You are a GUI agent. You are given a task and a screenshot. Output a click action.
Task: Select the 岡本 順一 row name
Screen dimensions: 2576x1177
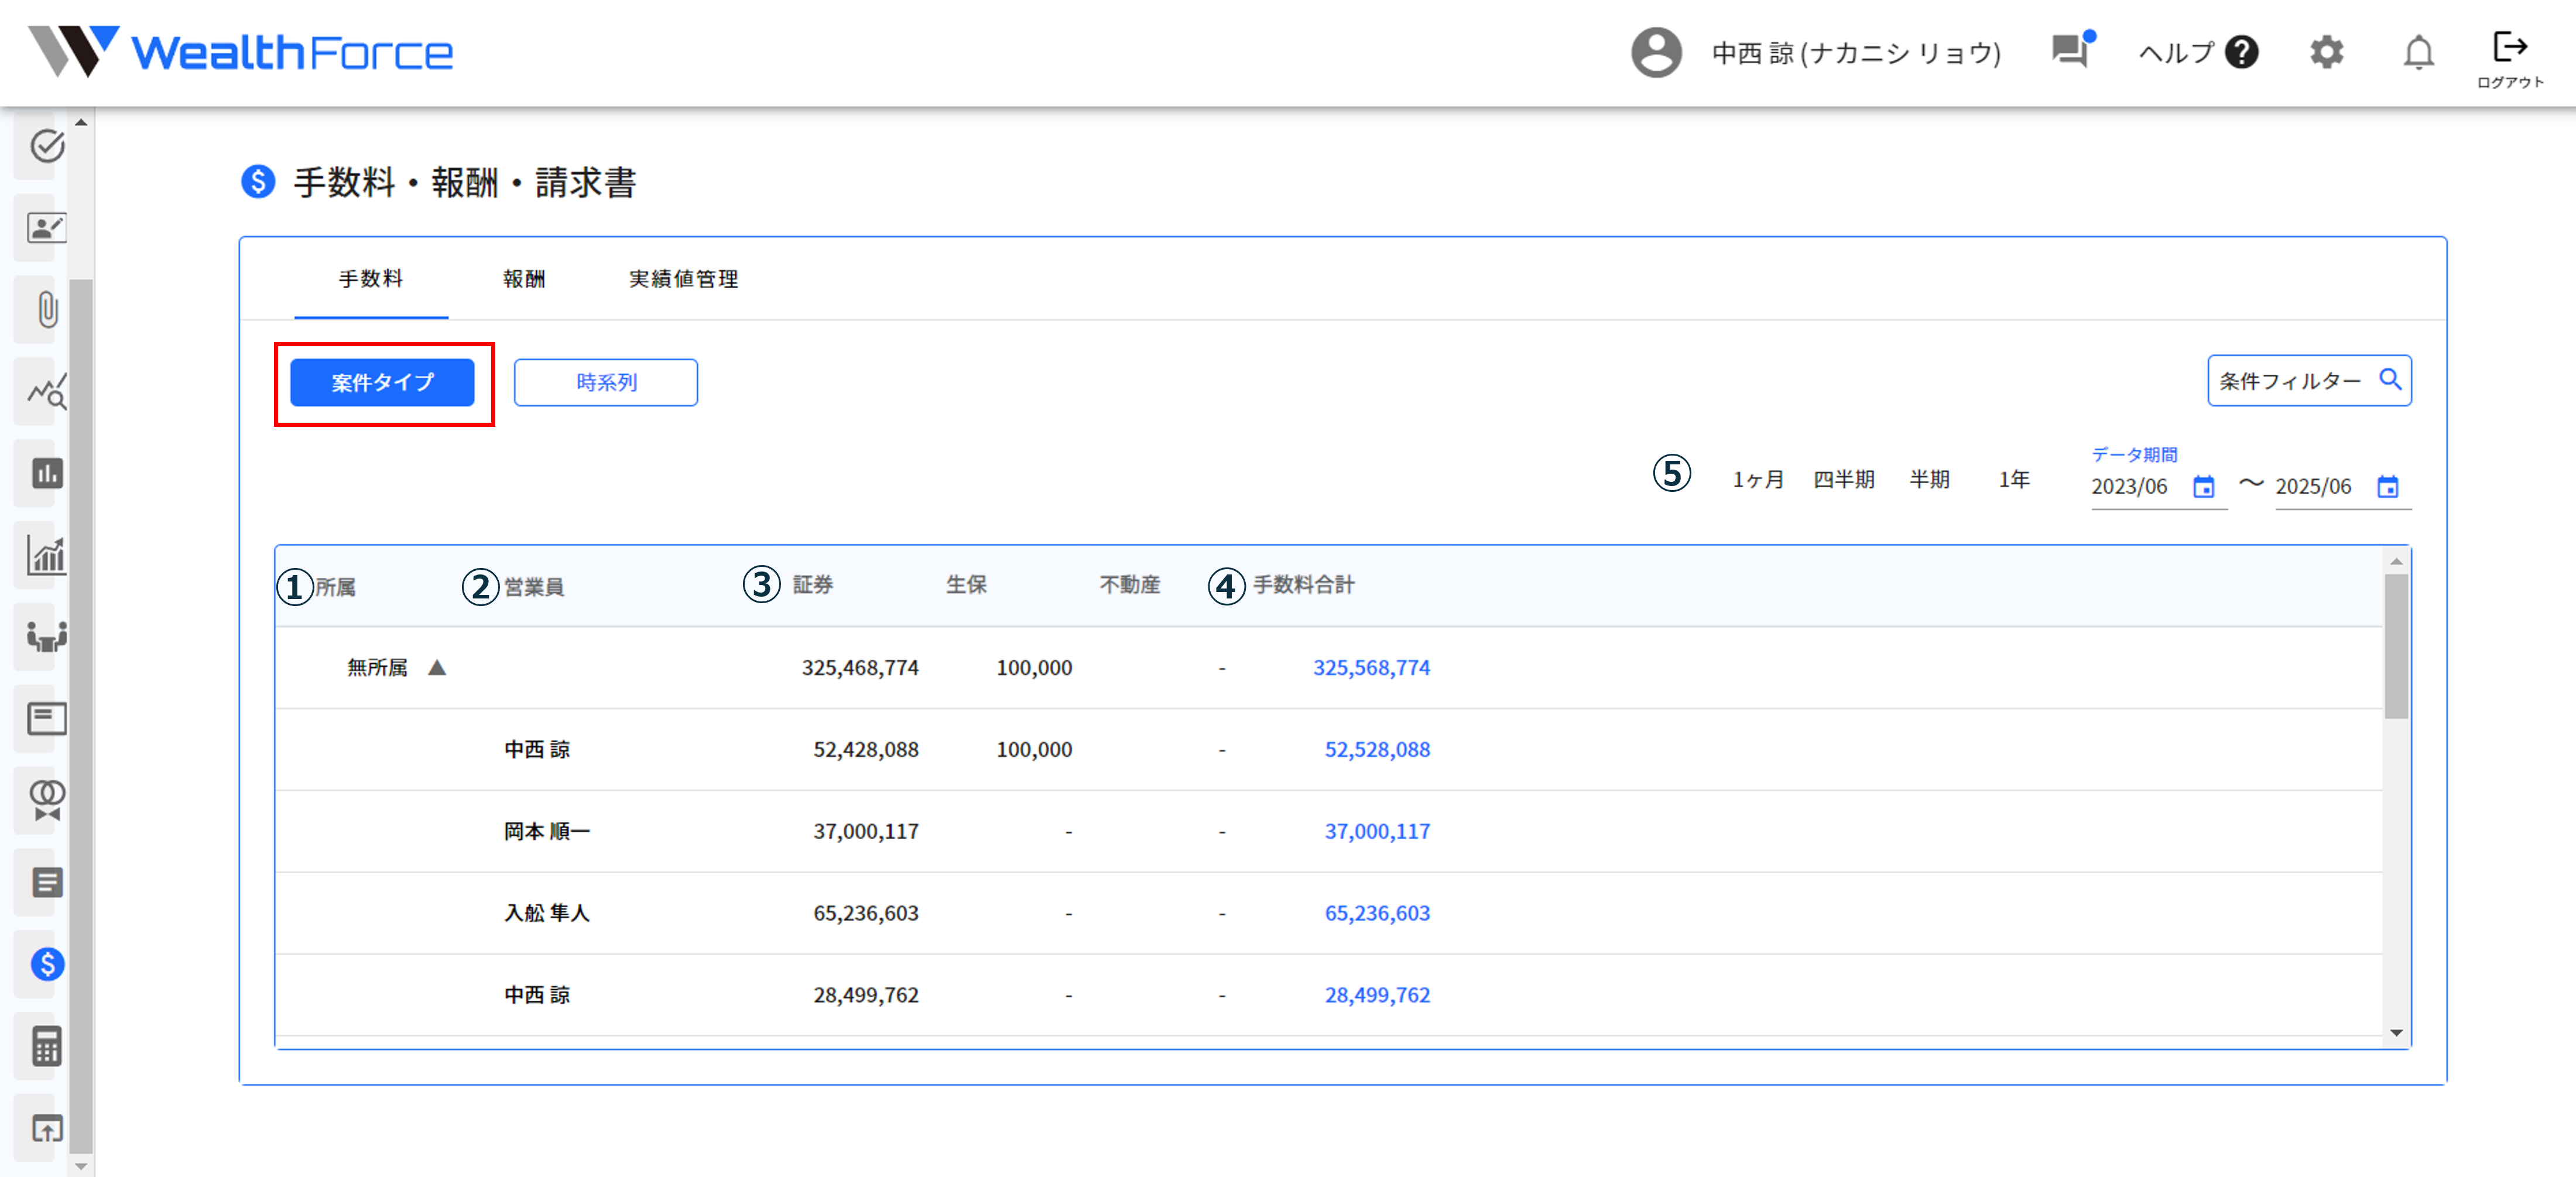[547, 832]
